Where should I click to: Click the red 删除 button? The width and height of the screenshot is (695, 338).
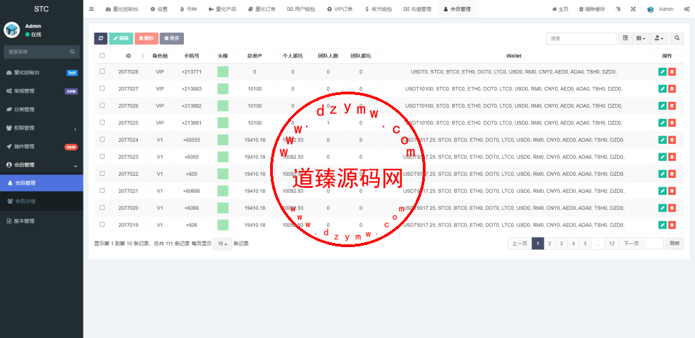147,39
